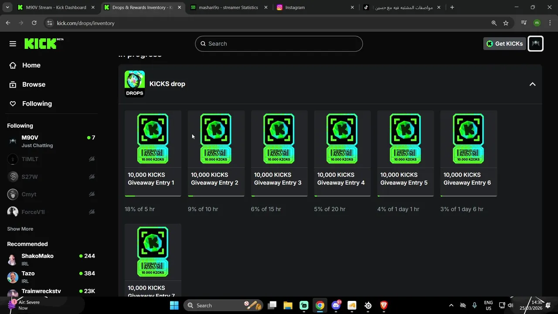Open Giveaway Entry 5 ticket thumbnail
558x314 pixels.
[405, 139]
